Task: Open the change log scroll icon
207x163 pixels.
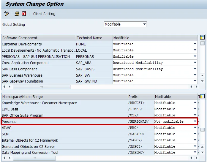Action: pos(17,14)
